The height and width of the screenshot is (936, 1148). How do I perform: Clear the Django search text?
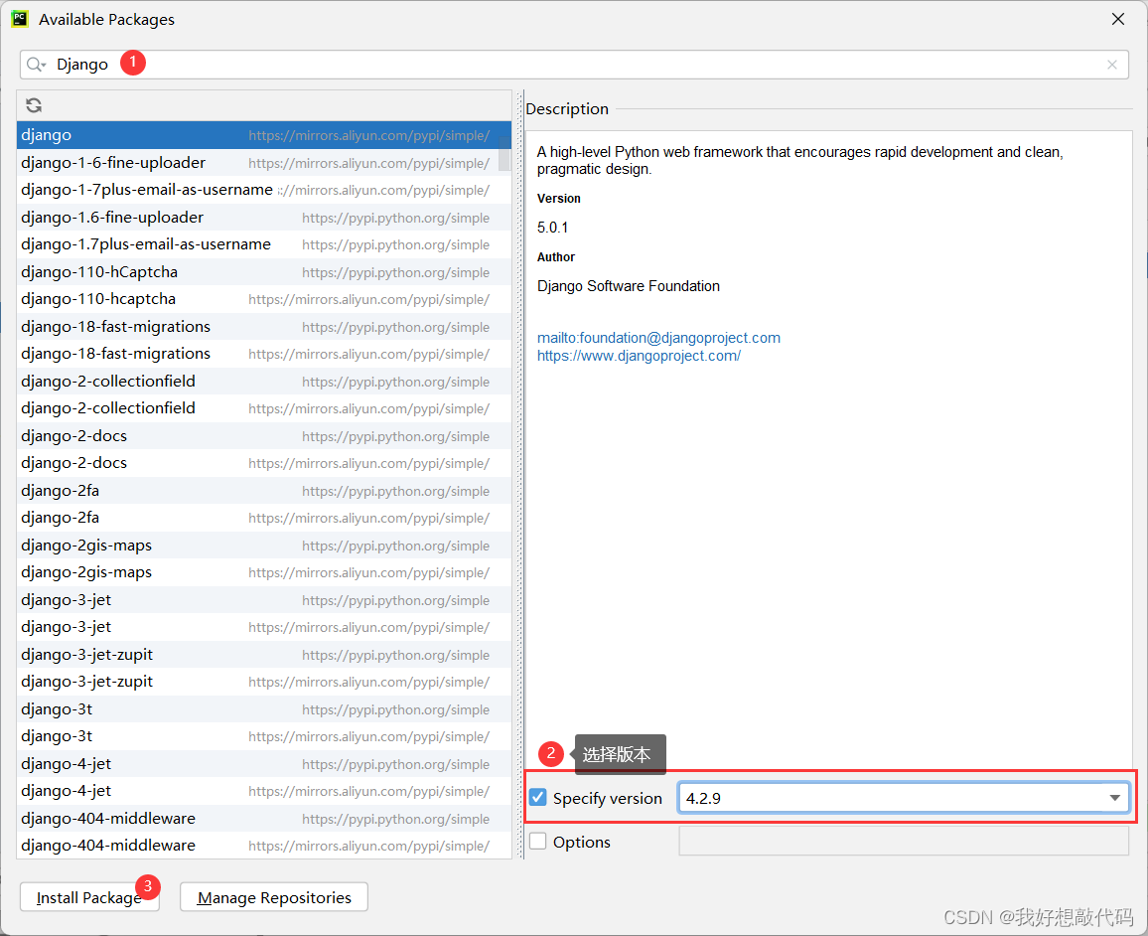[x=1112, y=65]
